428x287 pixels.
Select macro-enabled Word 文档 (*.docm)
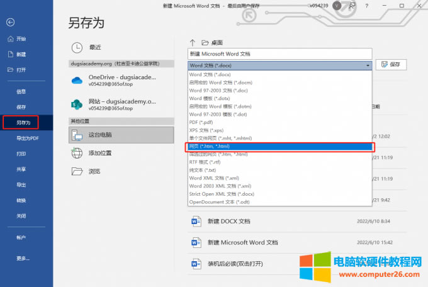pyautogui.click(x=280, y=82)
